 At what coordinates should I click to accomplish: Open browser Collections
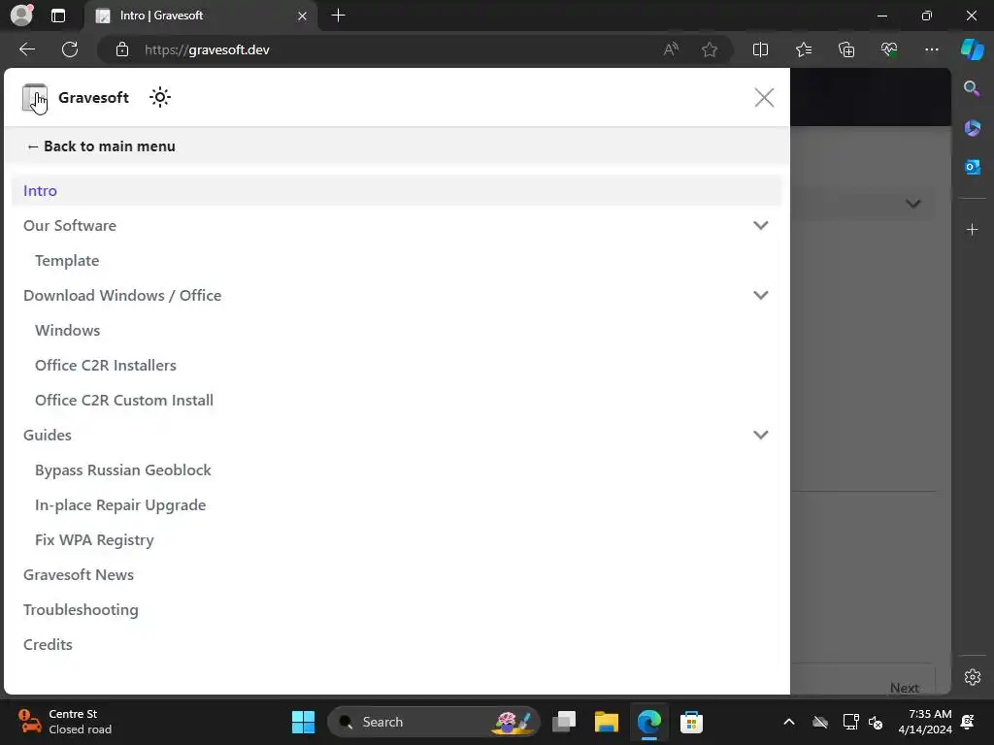pyautogui.click(x=846, y=49)
